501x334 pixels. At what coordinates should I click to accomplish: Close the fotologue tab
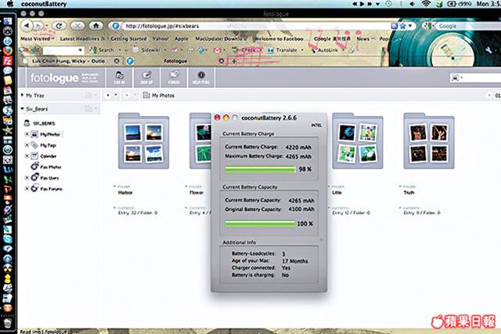pos(222,61)
